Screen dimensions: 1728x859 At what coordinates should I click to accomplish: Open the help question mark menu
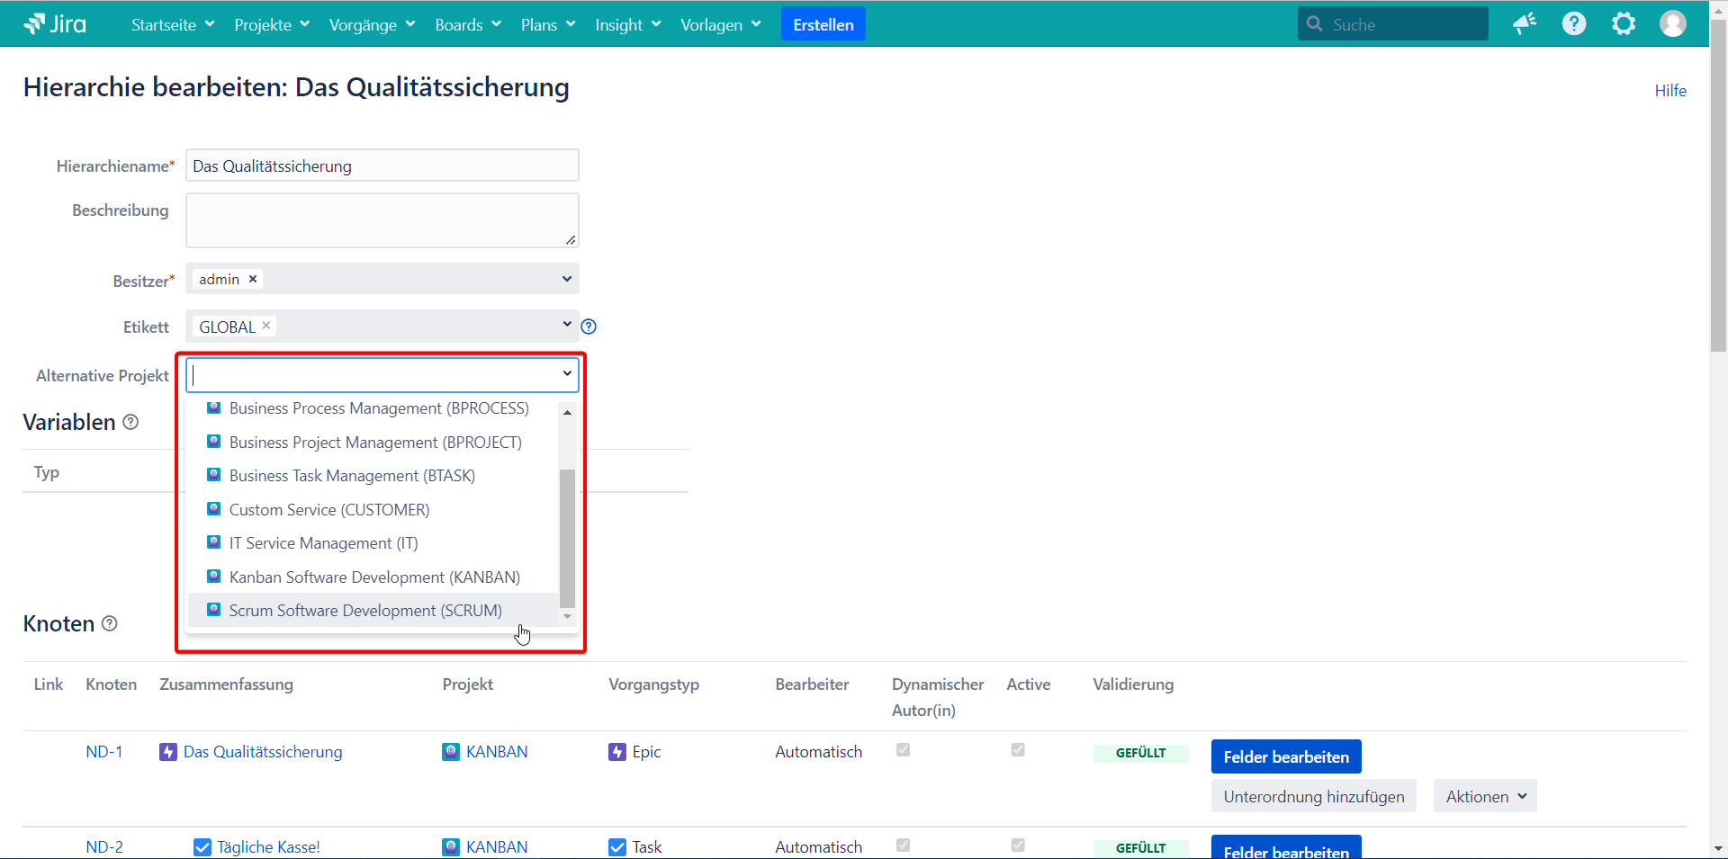(x=1573, y=24)
